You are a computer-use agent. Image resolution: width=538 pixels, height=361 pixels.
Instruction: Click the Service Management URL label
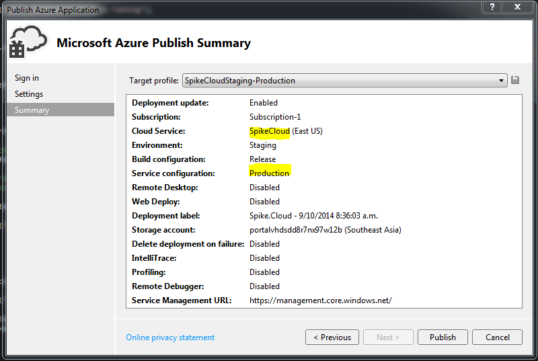pos(182,300)
